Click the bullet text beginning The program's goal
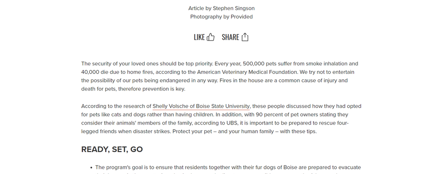The width and height of the screenshot is (443, 174). [x=228, y=167]
